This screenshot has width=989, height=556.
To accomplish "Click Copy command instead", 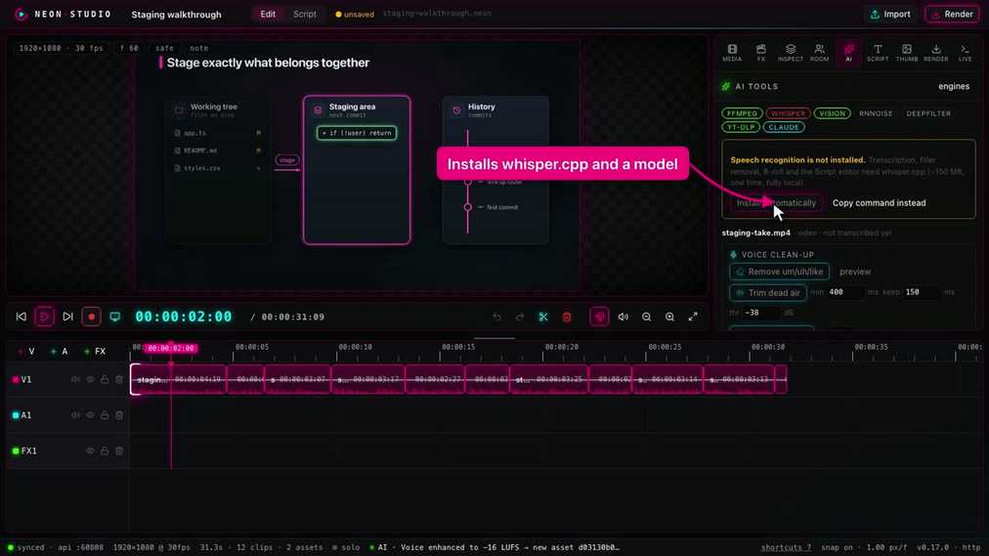I will coord(879,203).
